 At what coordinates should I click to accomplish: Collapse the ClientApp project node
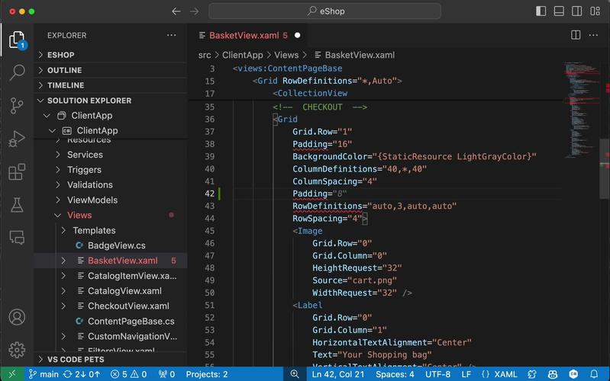point(111,131)
